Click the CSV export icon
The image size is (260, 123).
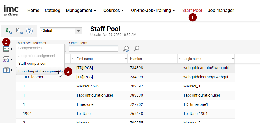[20, 31]
